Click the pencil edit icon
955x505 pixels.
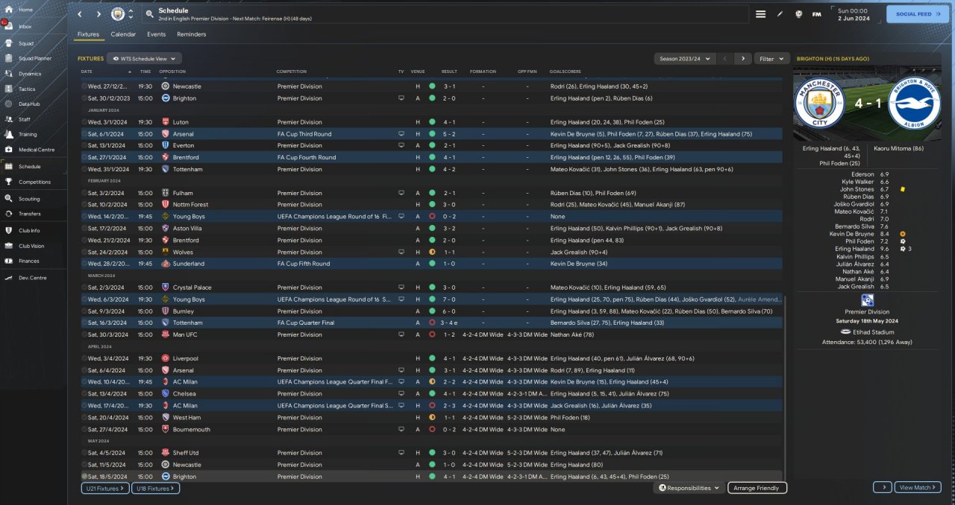coord(780,14)
